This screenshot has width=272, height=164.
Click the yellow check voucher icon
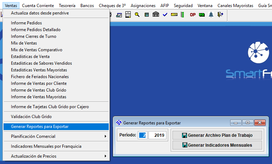[x=174, y=14]
